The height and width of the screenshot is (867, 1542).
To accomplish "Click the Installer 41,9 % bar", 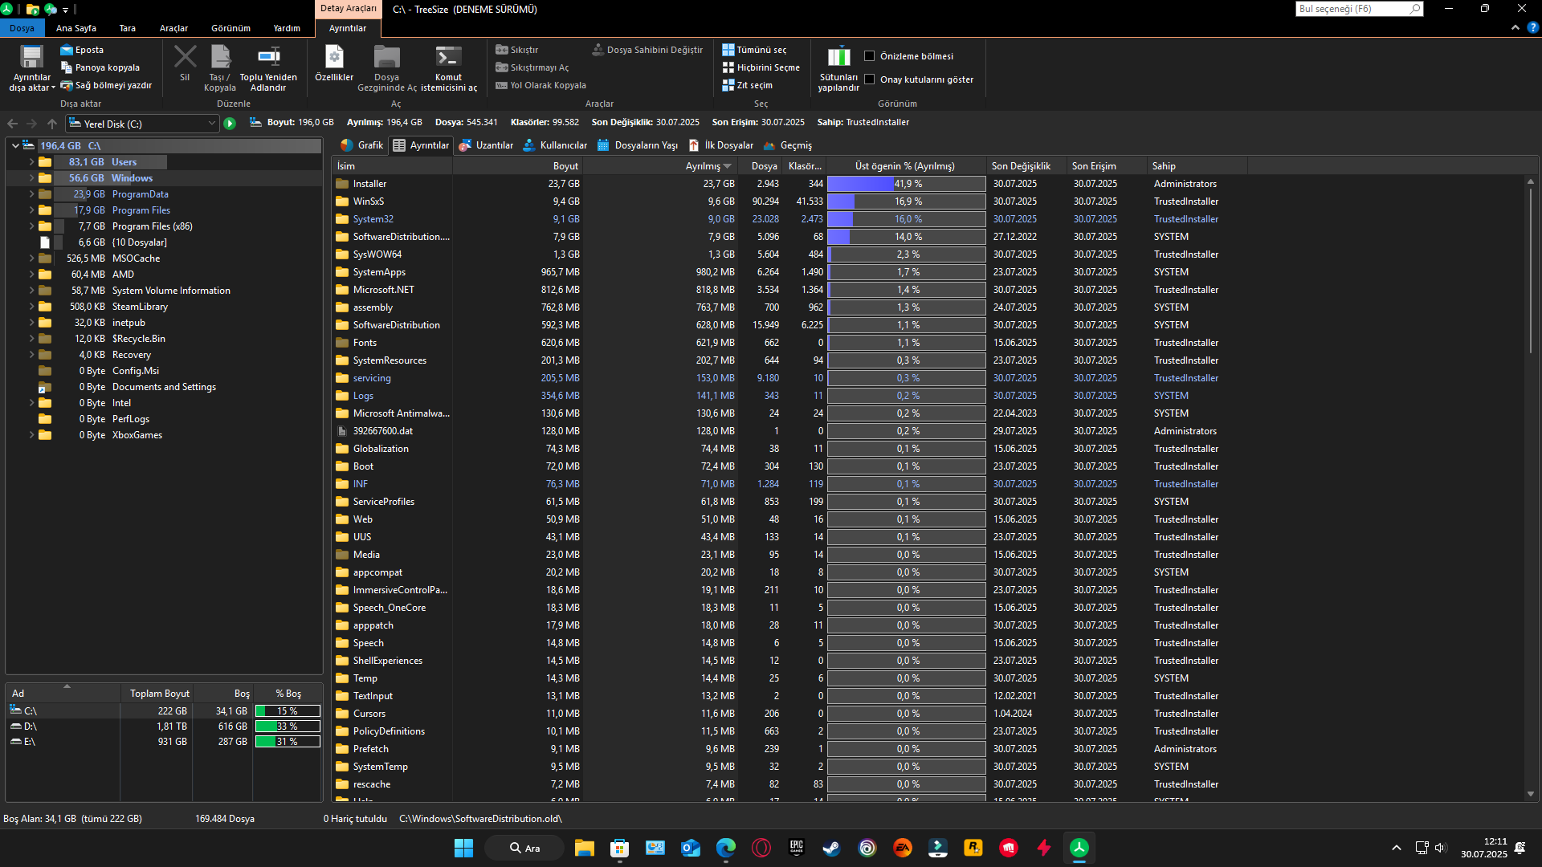I will click(x=907, y=184).
